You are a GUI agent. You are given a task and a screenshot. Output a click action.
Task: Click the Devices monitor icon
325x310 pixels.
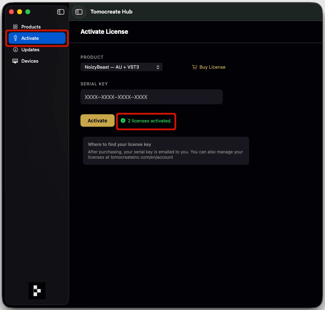click(15, 61)
